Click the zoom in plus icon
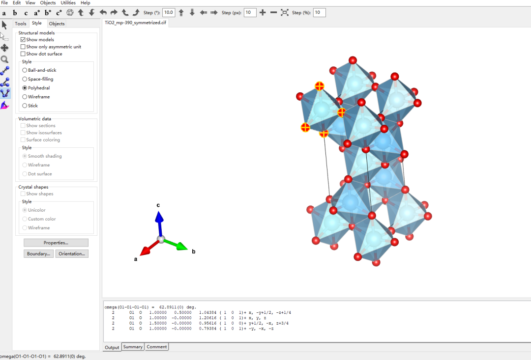Screen dimensions: 531x360 click(x=263, y=12)
